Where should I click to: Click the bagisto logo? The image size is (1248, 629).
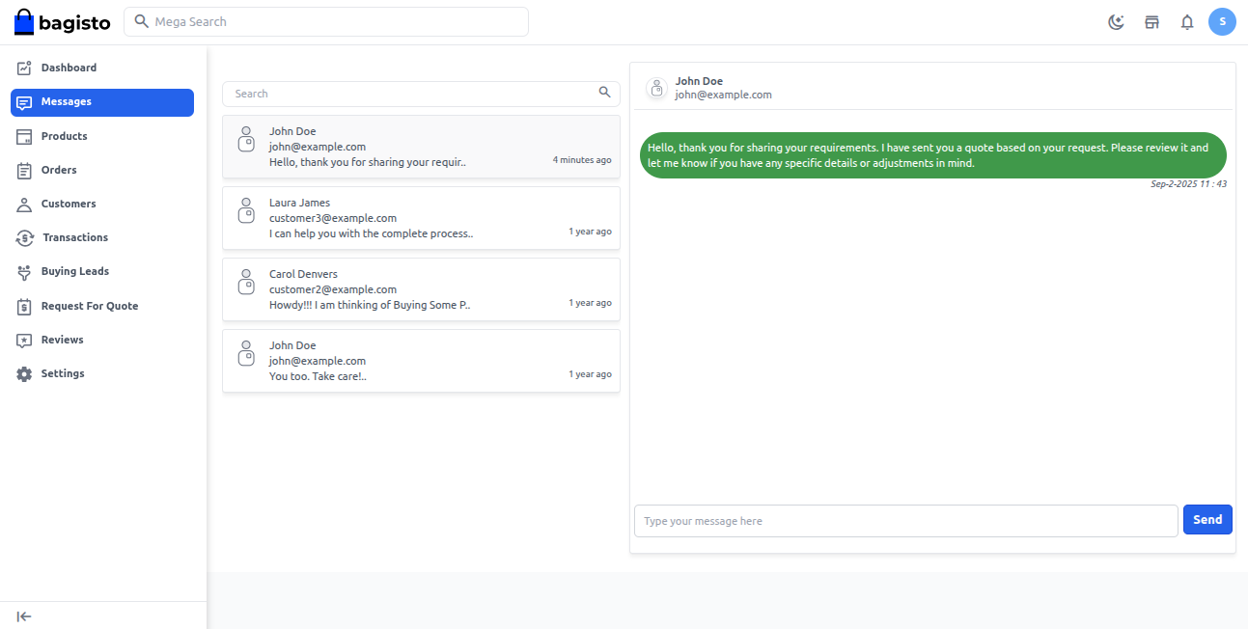(63, 22)
